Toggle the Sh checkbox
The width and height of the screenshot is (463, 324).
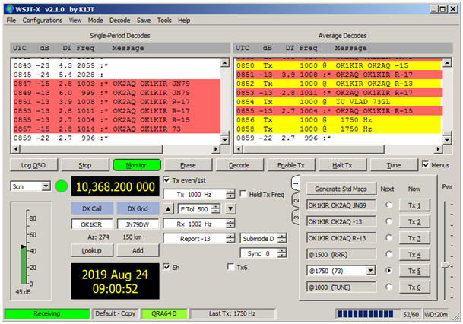coord(166,267)
